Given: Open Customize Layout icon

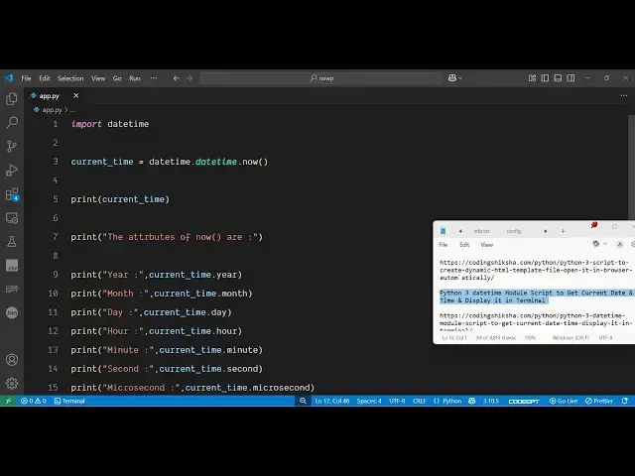Looking at the screenshot, I should 532,78.
